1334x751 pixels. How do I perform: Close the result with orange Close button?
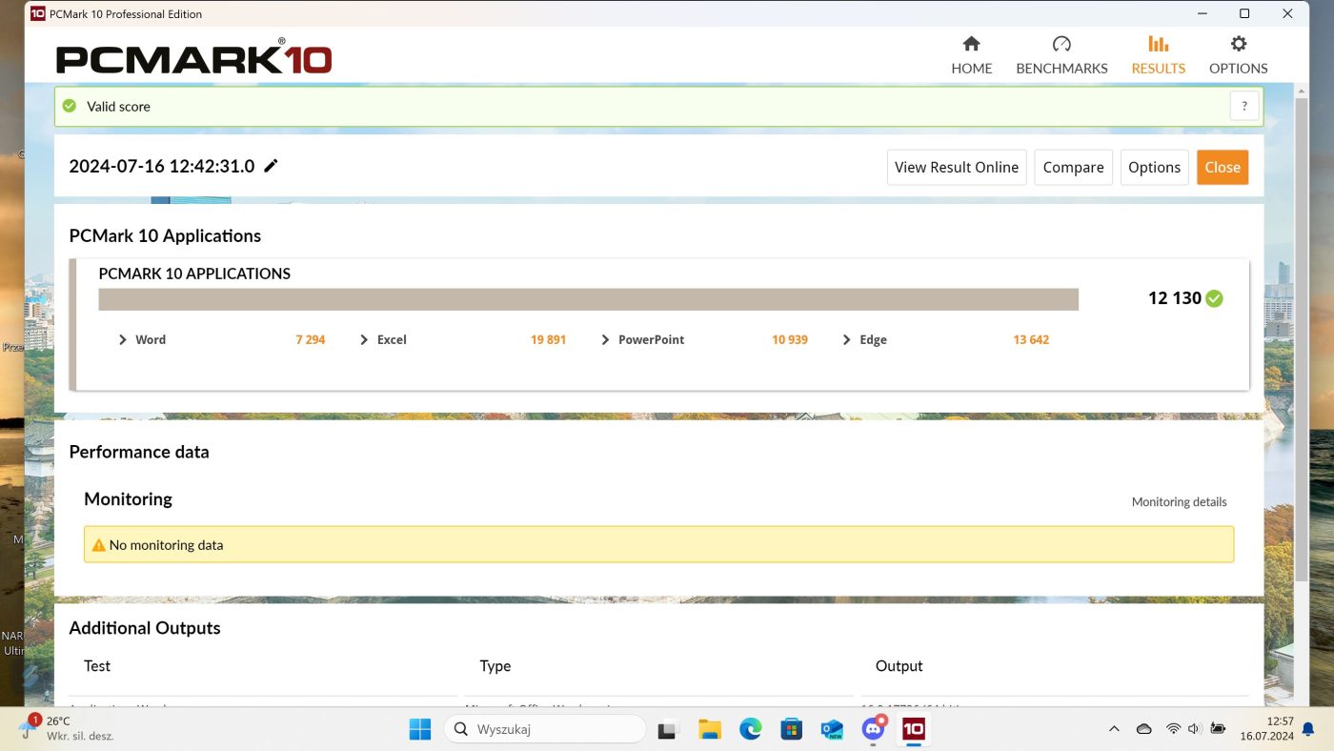point(1223,167)
